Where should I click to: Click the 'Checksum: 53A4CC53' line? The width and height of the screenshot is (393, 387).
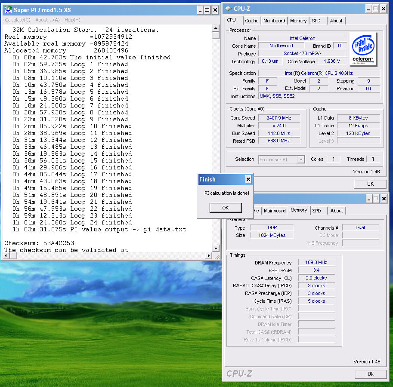pyautogui.click(x=39, y=243)
